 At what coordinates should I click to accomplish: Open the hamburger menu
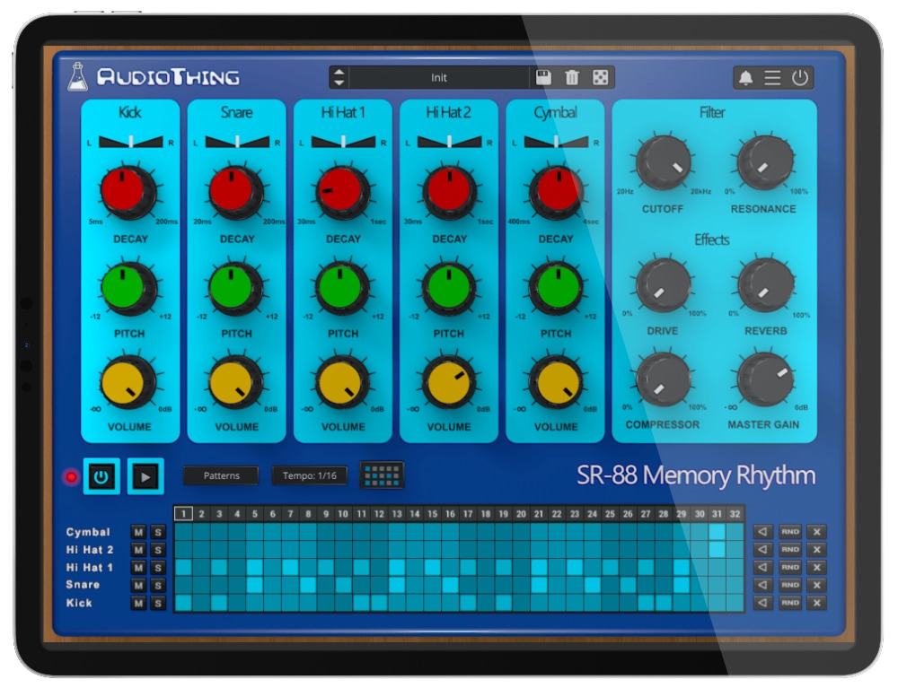click(x=772, y=78)
